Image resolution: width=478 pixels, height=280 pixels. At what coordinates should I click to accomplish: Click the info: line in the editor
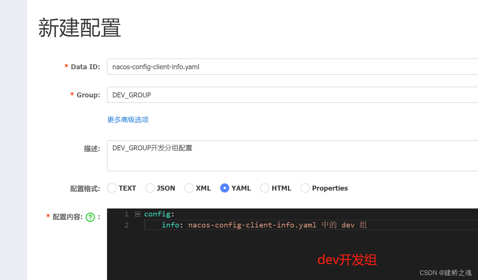171,225
